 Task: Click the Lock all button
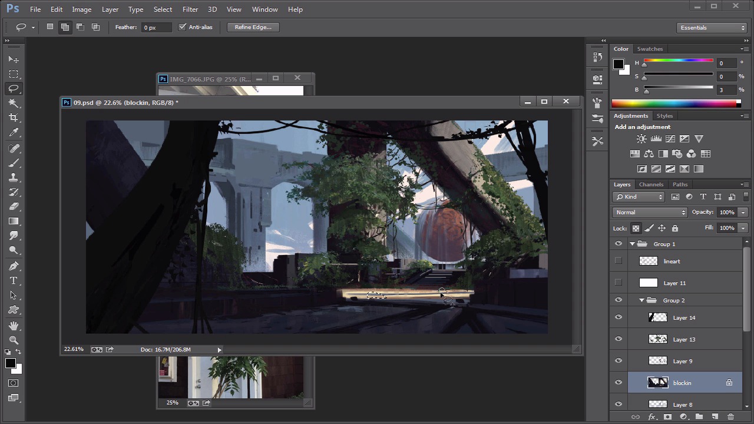(675, 228)
